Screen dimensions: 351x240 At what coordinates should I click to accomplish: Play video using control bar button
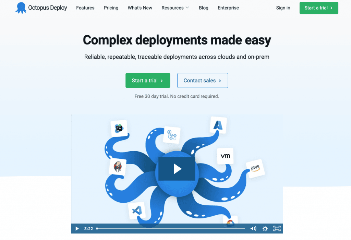(x=77, y=228)
